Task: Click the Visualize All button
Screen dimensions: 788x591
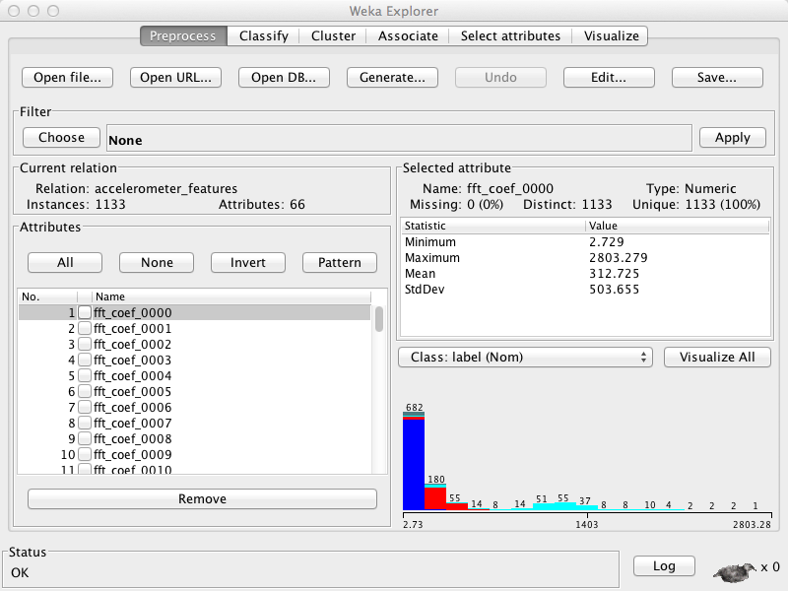Action: (x=718, y=358)
